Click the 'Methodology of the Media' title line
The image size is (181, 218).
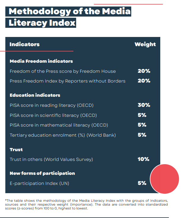click(68, 12)
